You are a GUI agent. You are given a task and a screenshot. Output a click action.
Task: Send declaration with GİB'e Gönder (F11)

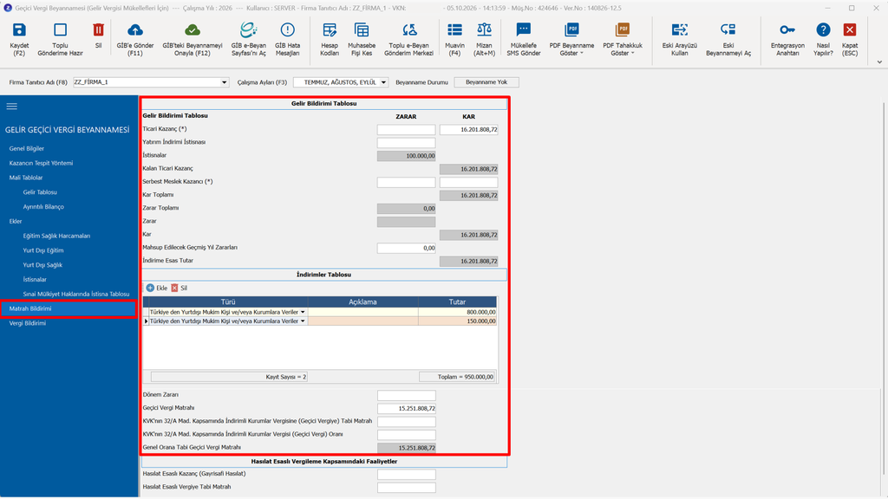click(x=135, y=38)
